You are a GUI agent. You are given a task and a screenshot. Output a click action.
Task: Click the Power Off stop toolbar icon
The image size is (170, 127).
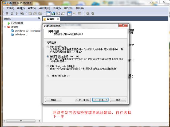click(x=7, y=13)
